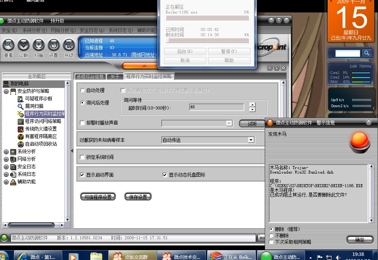Open 可疑程序诊断 in the tree

pyautogui.click(x=39, y=98)
